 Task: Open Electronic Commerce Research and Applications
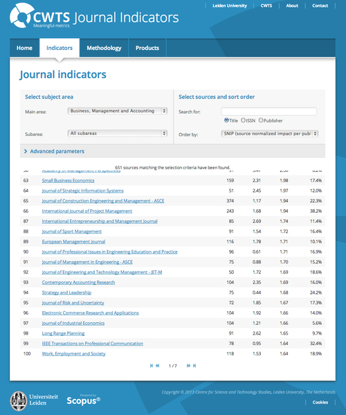pos(91,313)
